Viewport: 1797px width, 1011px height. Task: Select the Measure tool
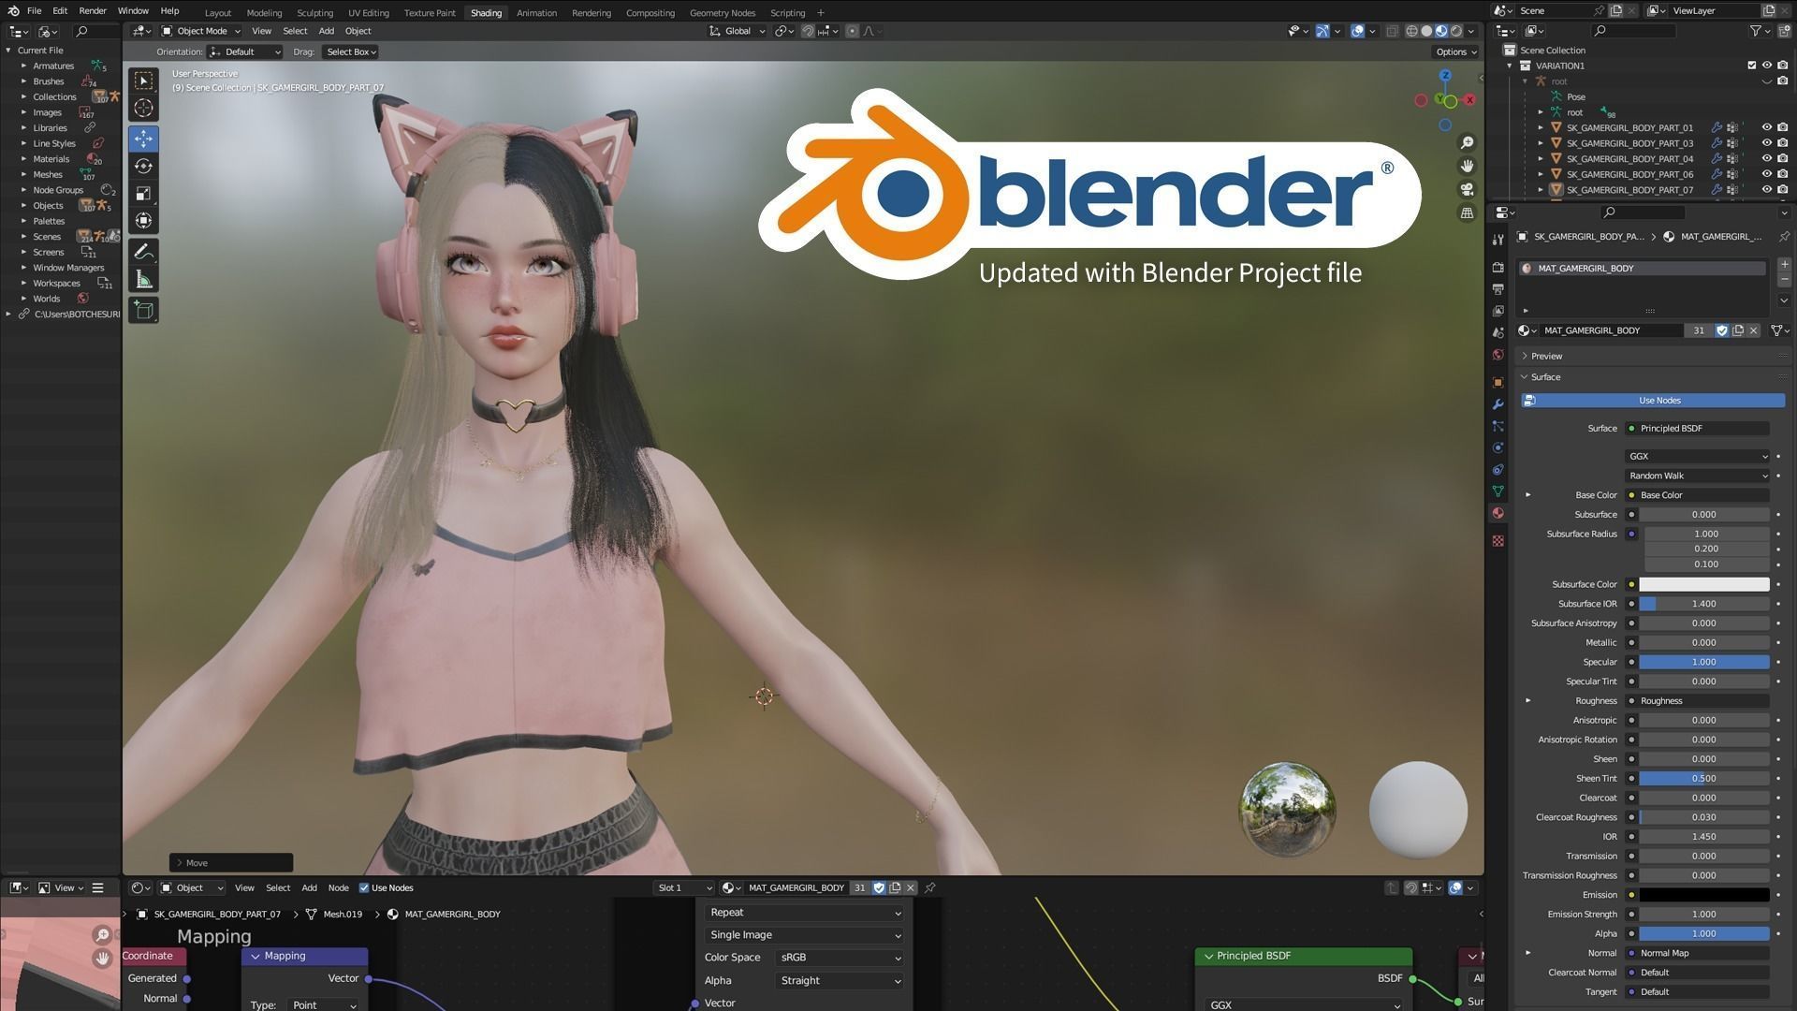[143, 279]
